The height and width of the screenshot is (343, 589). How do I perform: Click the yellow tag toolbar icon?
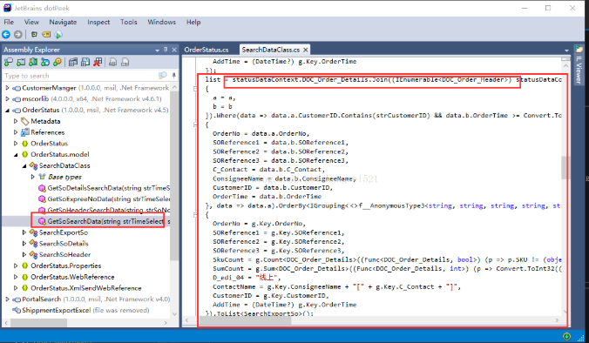coord(46,35)
